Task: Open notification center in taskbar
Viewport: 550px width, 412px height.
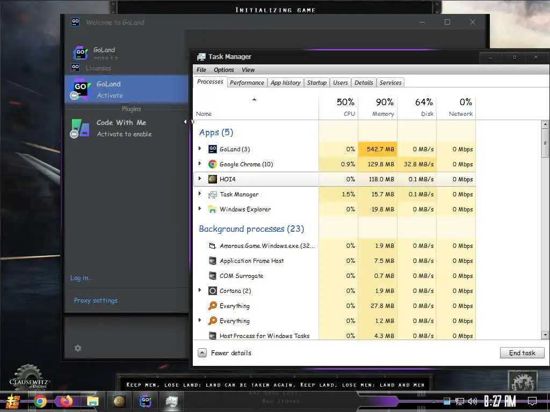Action: [x=532, y=401]
